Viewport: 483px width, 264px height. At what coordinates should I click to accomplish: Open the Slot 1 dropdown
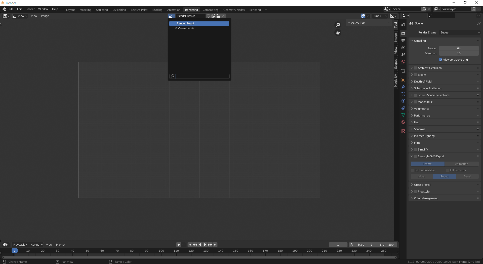(x=380, y=16)
